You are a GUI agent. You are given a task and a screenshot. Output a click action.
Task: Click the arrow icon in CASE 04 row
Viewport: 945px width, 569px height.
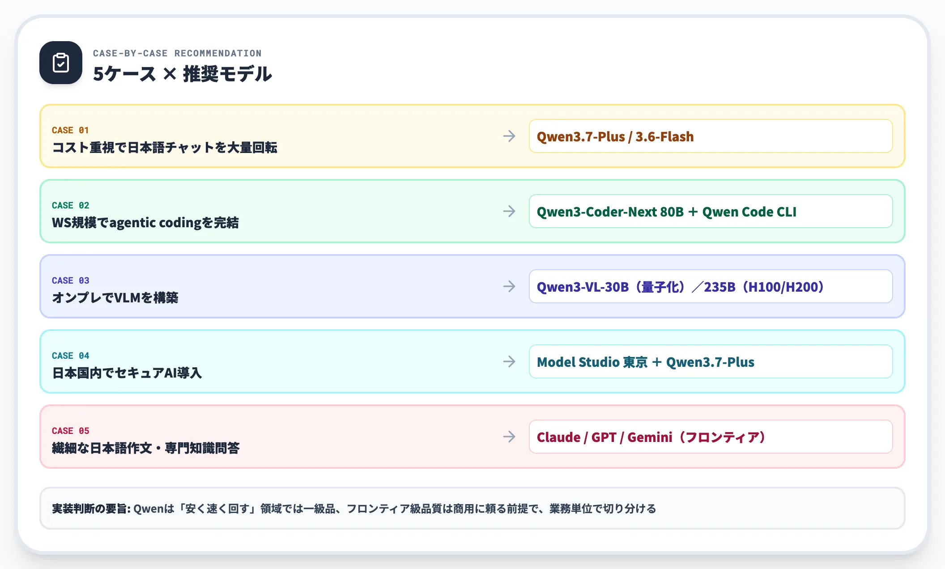[509, 361]
